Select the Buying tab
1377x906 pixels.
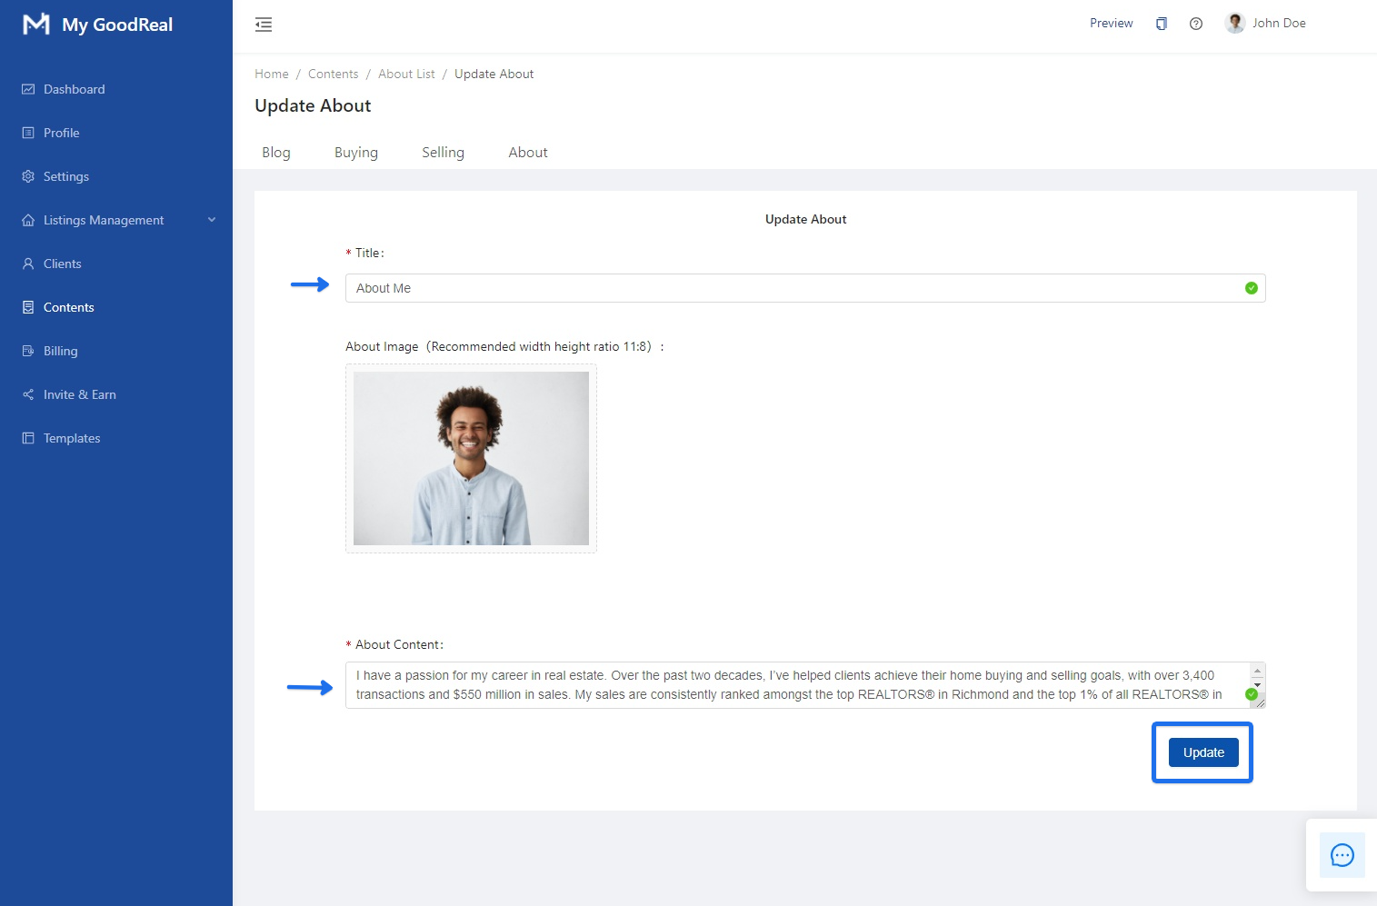coord(356,153)
